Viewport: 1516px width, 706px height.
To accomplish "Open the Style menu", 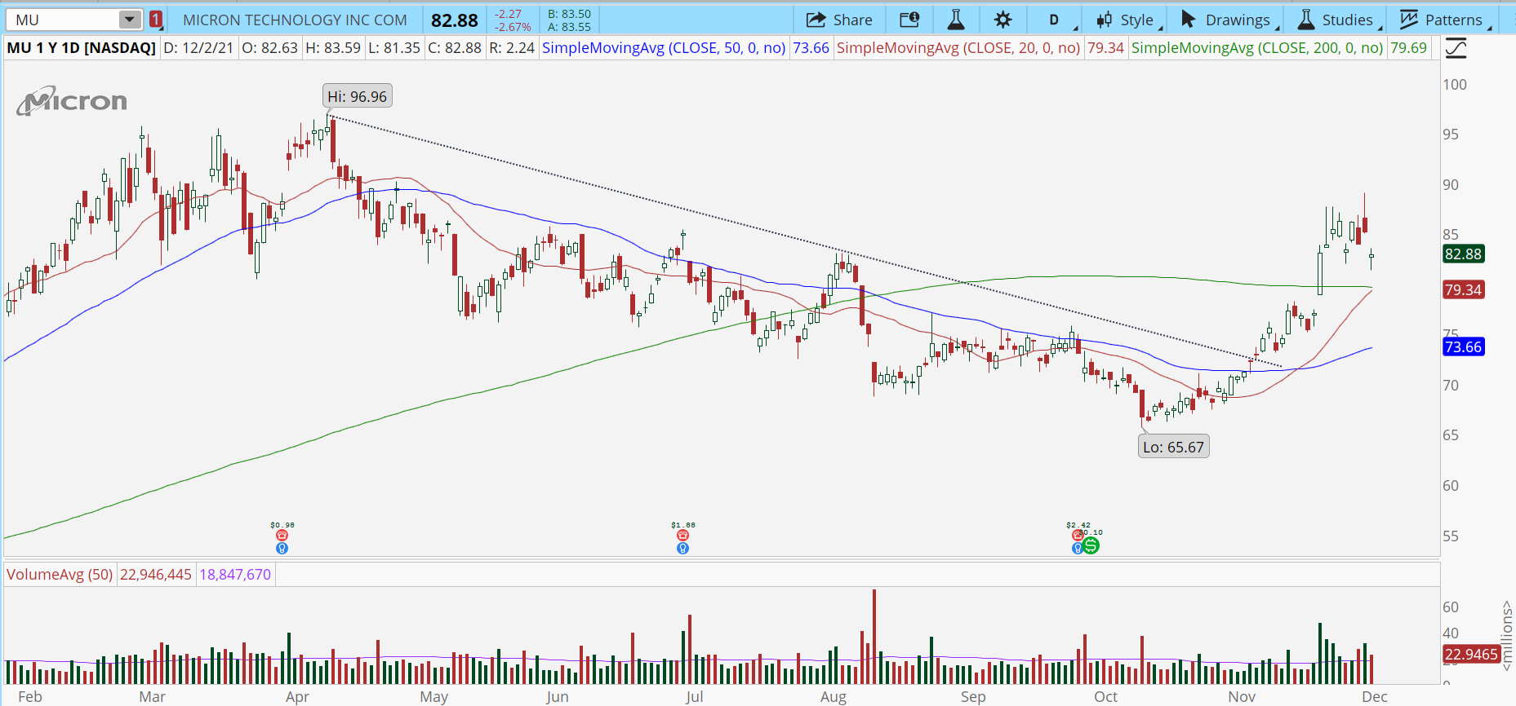I will point(1126,20).
